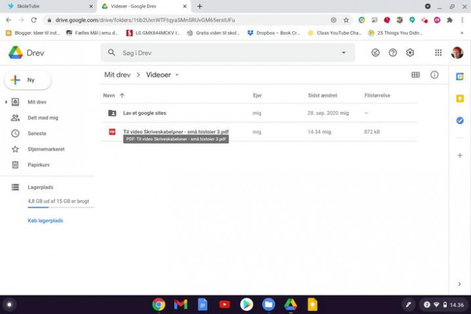Open YouTube from the shelf

click(225, 305)
